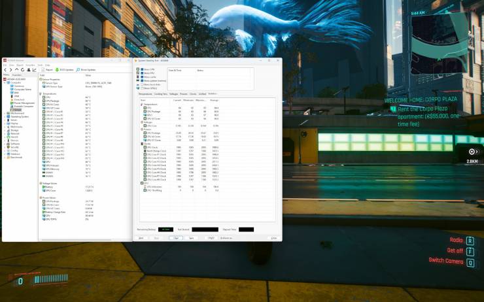The width and height of the screenshot is (484, 302).
Task: Click the Multimedia speaker icon in tree
Action: point(9,127)
